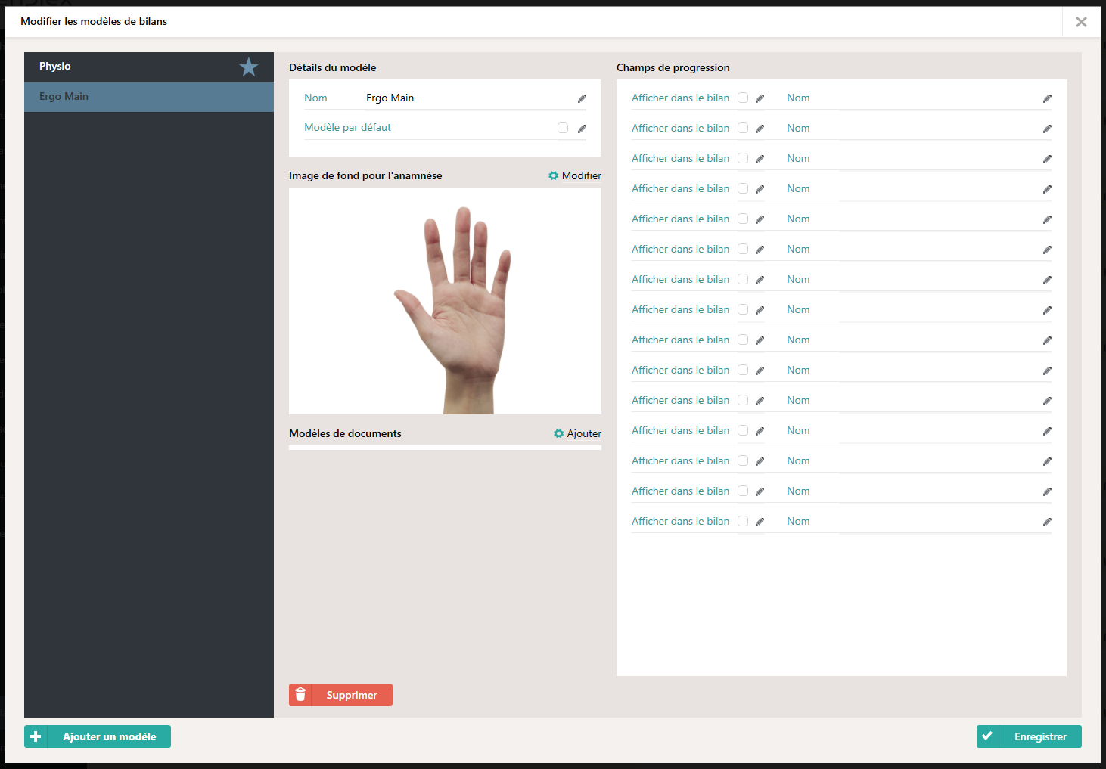Check Afficher dans le bilan in last progression row
Screen dimensions: 1106x769
[743, 521]
